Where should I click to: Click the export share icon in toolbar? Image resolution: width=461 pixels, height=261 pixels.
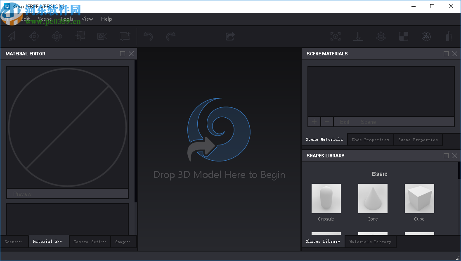point(230,36)
